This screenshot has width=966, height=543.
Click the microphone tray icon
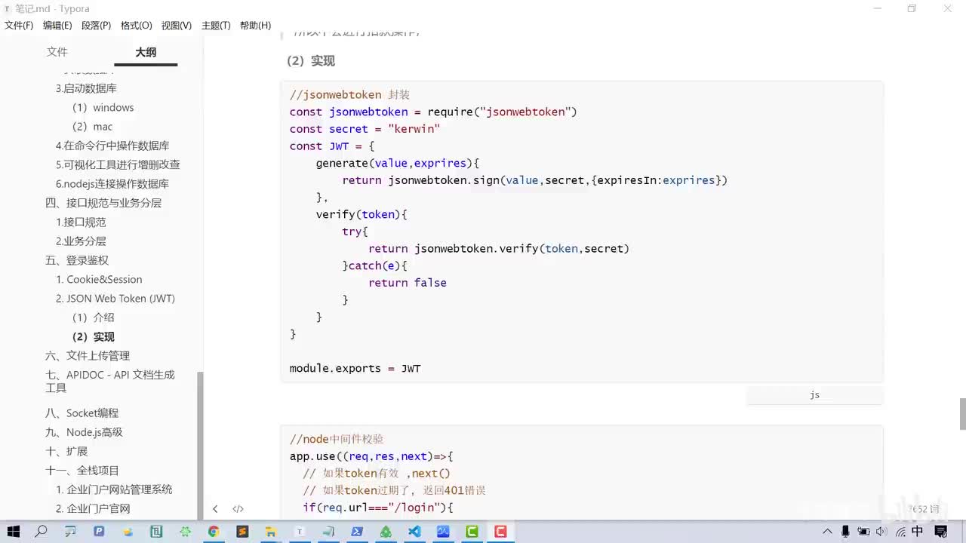[846, 532]
